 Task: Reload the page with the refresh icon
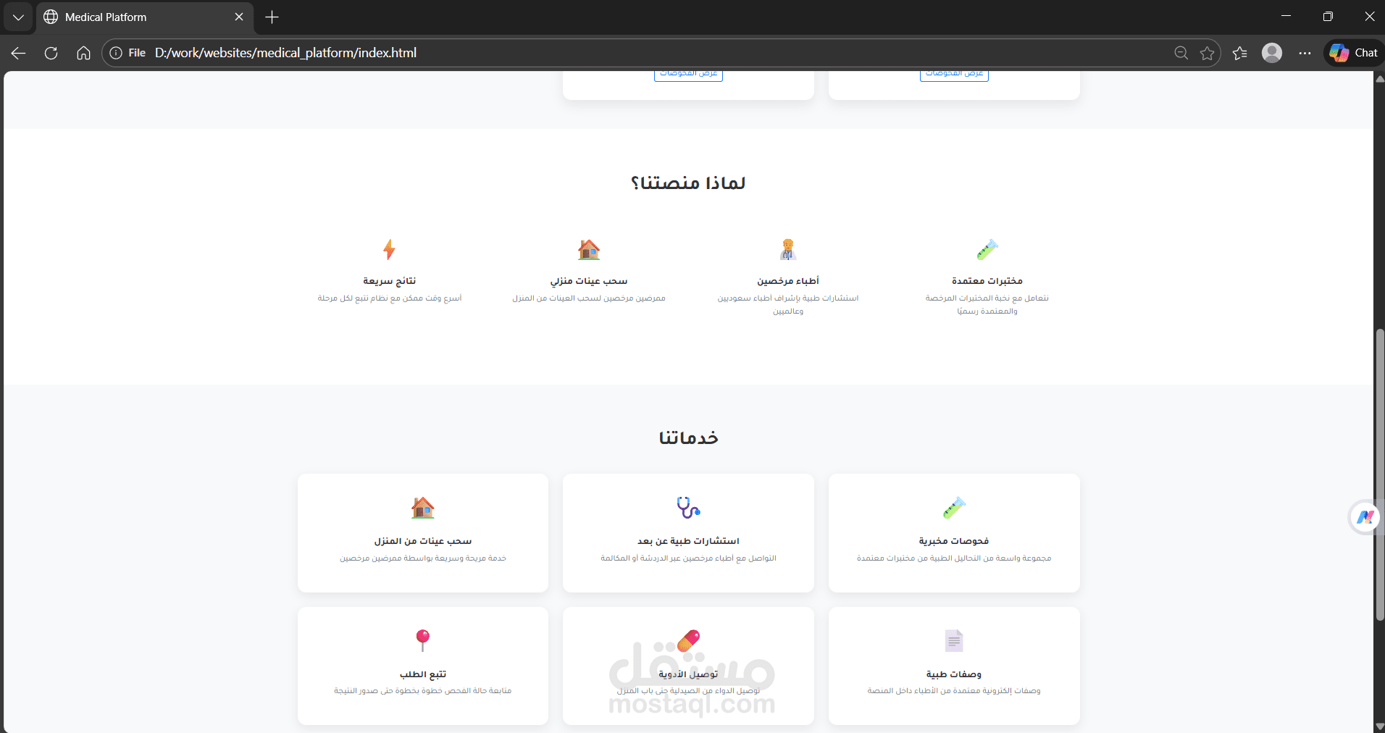click(x=51, y=53)
